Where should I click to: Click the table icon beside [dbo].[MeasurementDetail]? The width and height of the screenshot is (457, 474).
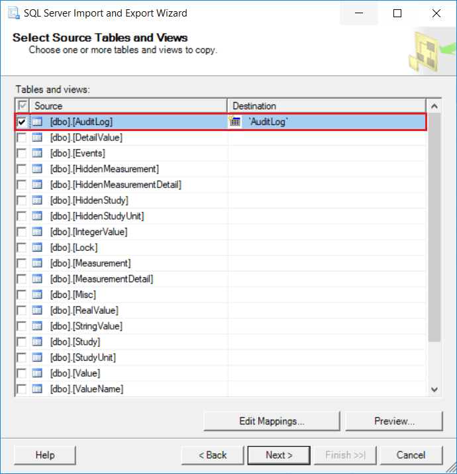[37, 279]
